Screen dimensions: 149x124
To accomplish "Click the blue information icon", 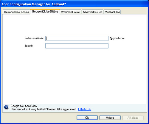I will 6,107.
